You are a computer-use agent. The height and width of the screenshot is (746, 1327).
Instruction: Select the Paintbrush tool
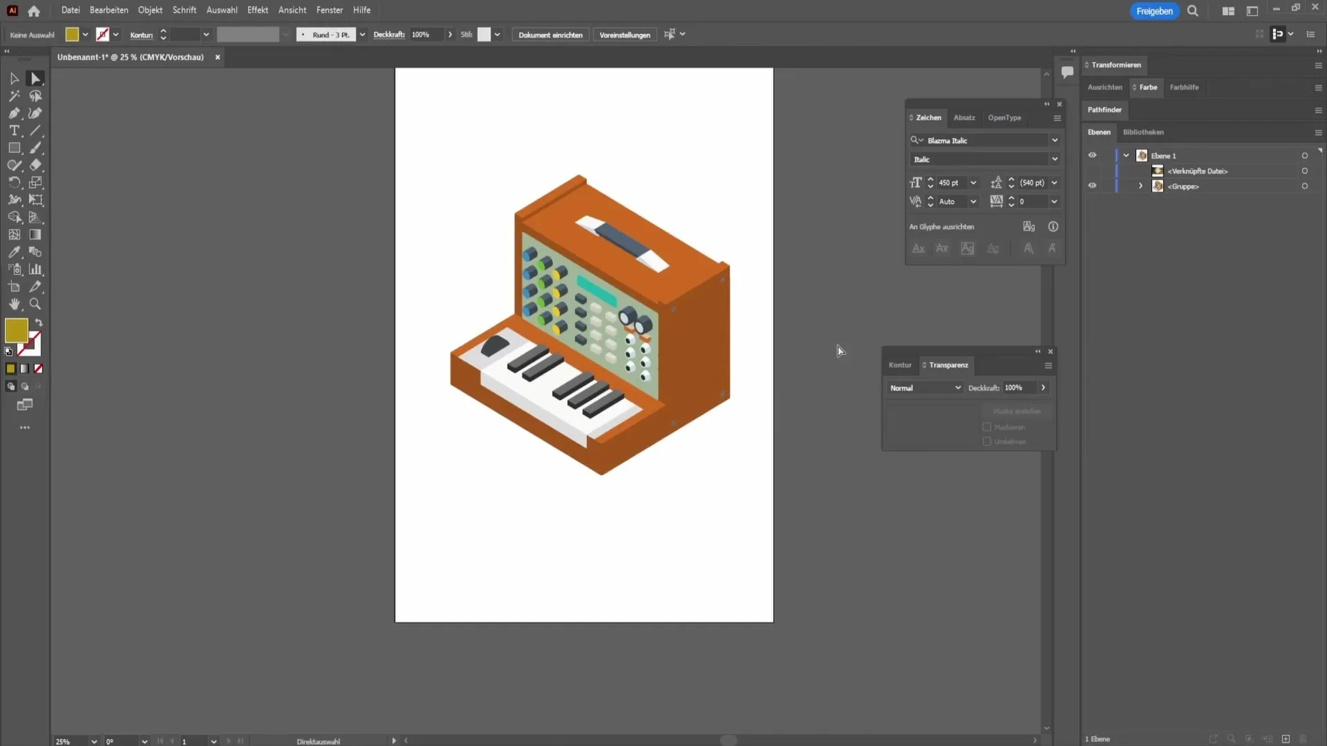pyautogui.click(x=35, y=148)
